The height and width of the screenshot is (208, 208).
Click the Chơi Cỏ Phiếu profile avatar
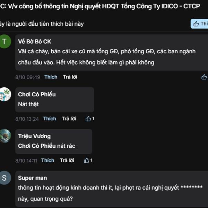(5, 94)
